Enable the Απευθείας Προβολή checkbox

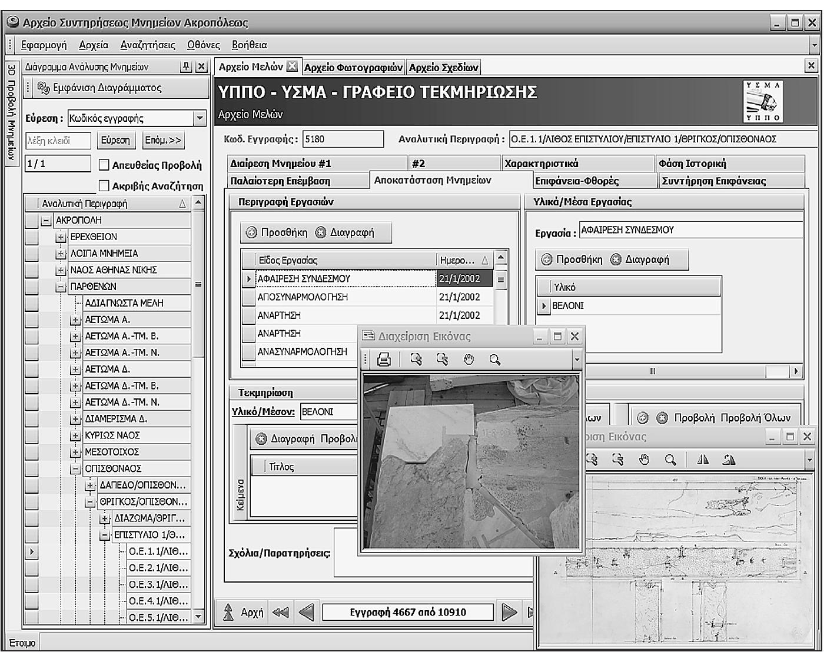coord(104,165)
